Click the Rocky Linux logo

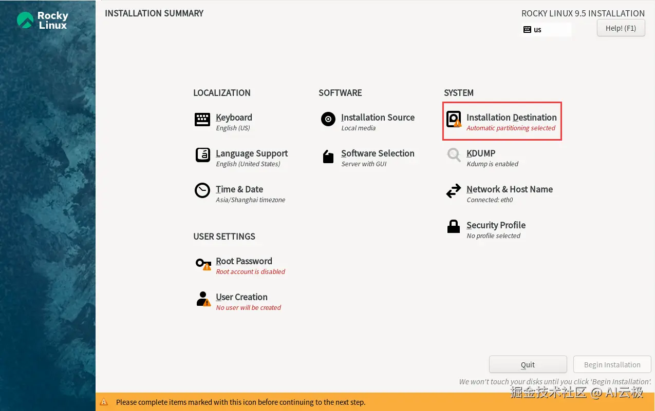click(42, 20)
